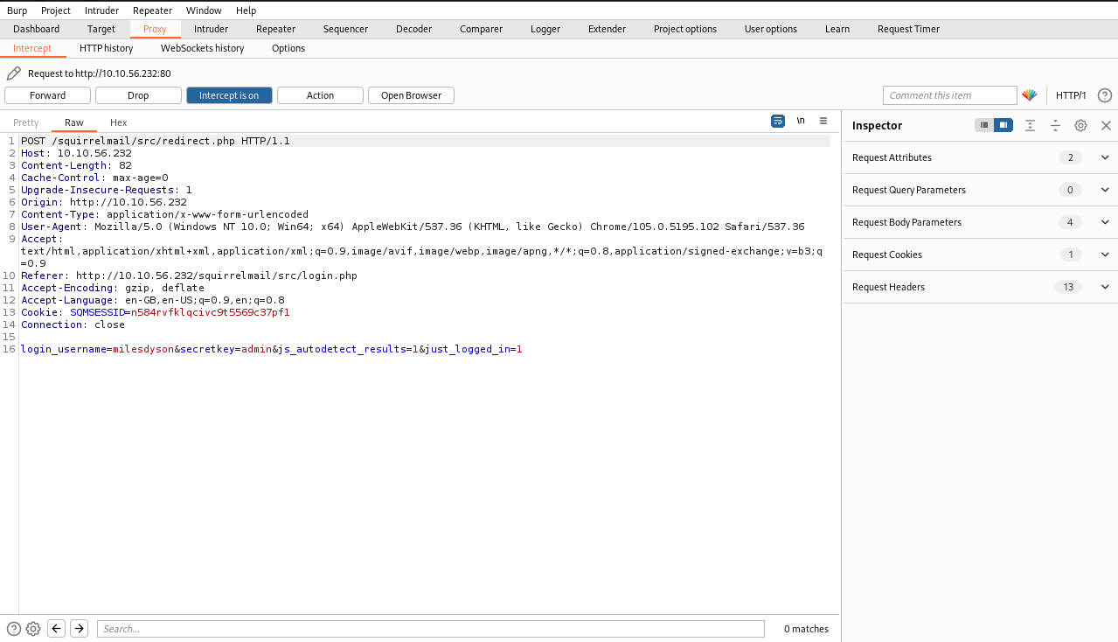Expand Request Cookies section

click(x=1105, y=255)
